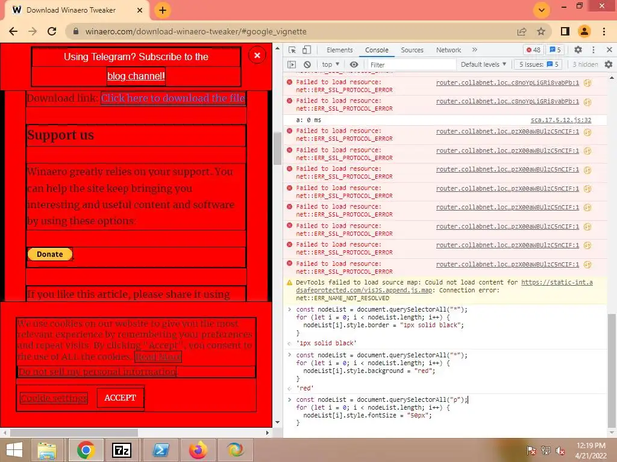This screenshot has height=462, width=617.
Task: Click the browser Forward arrow
Action: (33, 31)
